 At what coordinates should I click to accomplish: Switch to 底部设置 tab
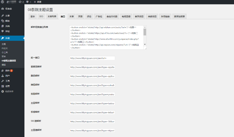[152, 16]
